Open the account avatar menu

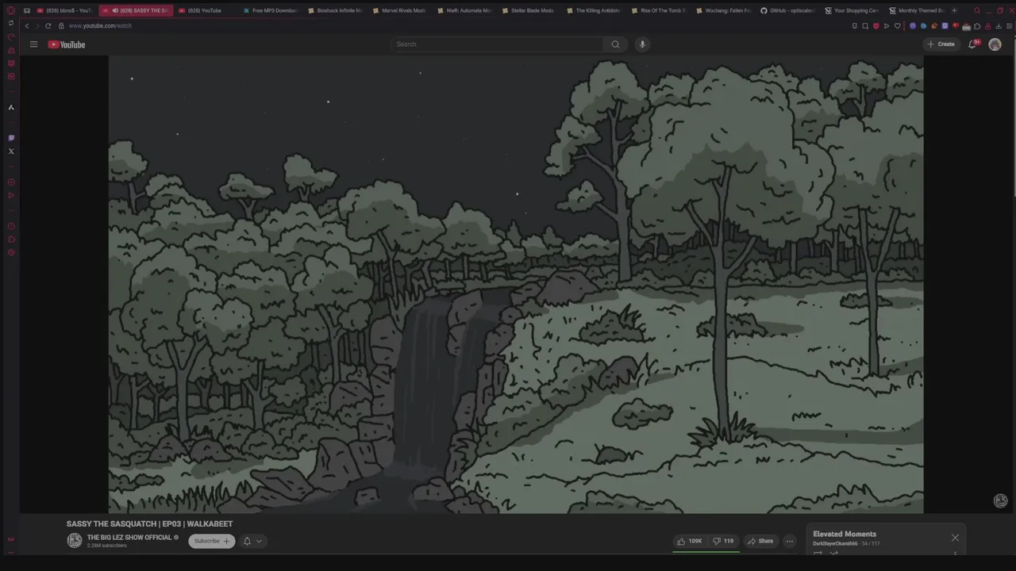(x=995, y=44)
